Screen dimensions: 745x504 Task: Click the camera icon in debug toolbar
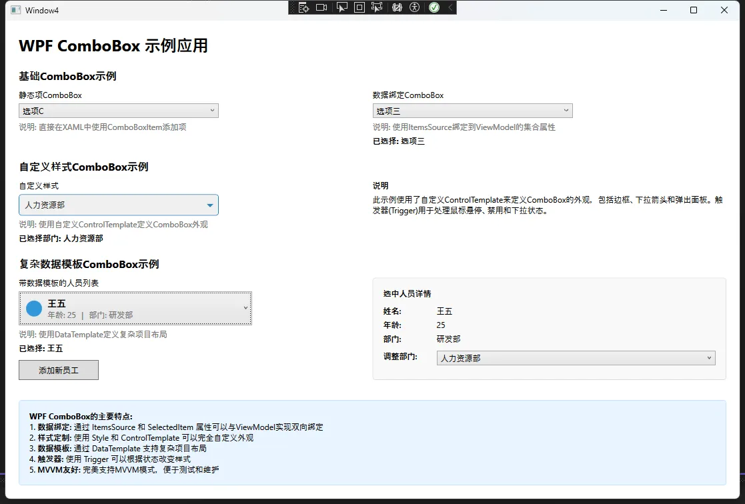click(x=321, y=7)
